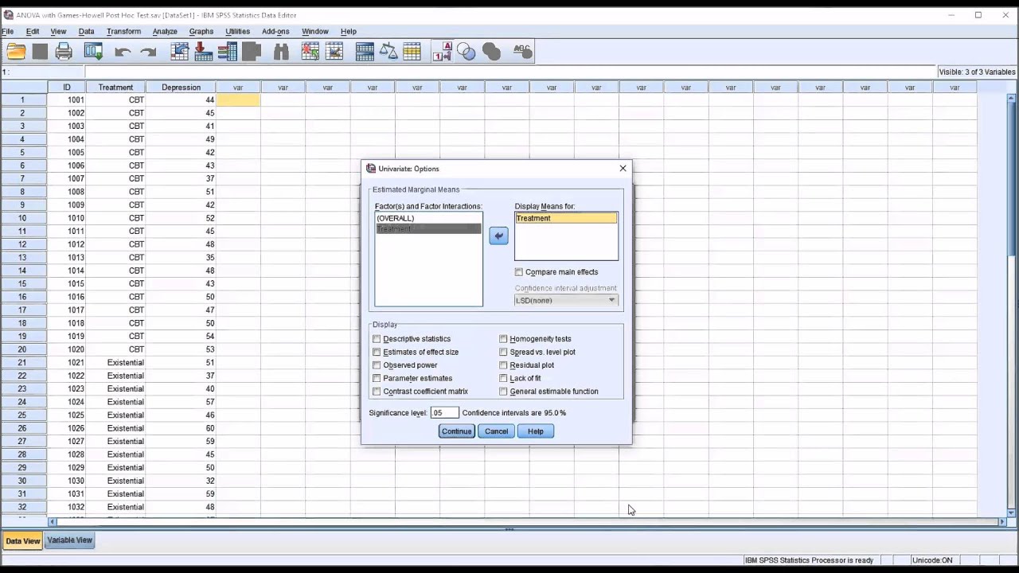Image resolution: width=1019 pixels, height=573 pixels.
Task: Click the Go to variable icon
Action: click(x=203, y=52)
